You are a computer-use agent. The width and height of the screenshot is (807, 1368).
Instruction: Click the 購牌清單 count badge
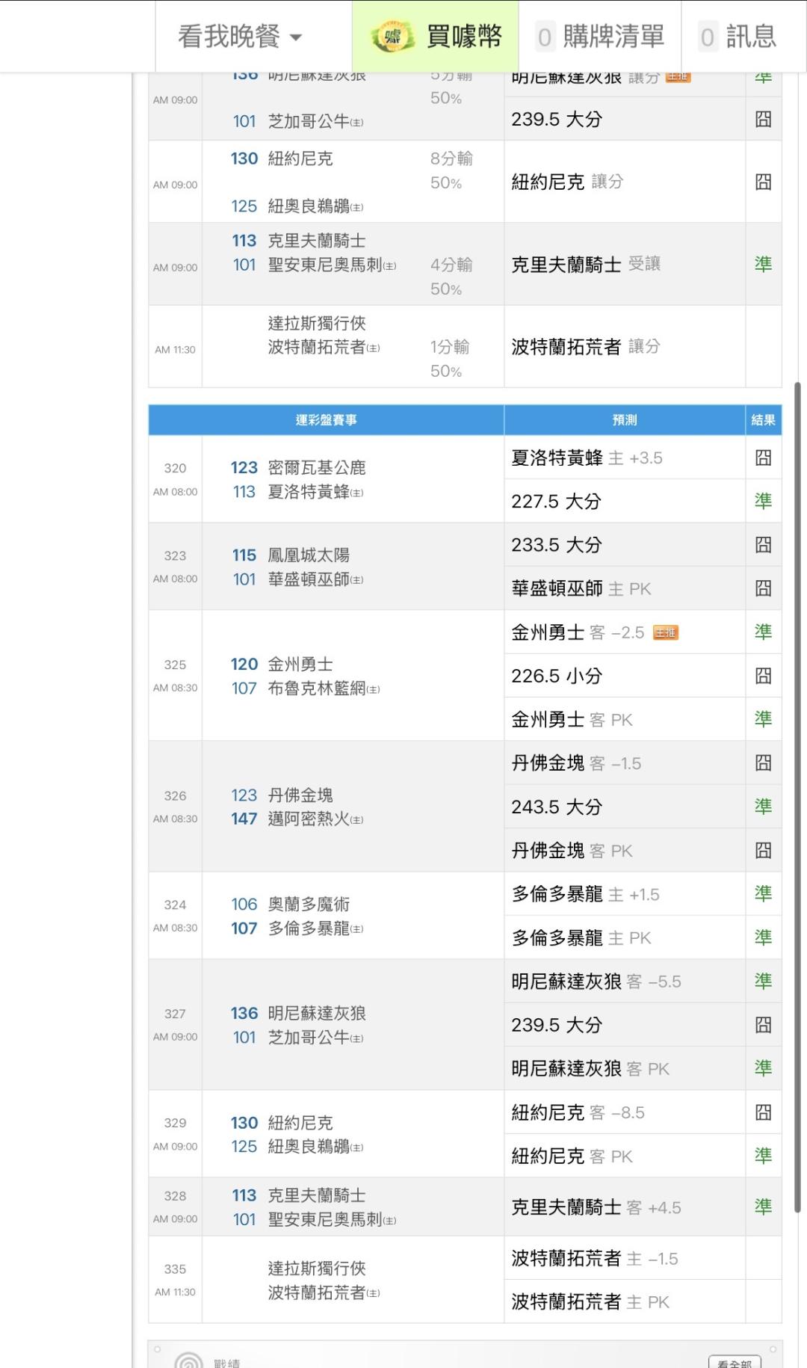click(545, 37)
